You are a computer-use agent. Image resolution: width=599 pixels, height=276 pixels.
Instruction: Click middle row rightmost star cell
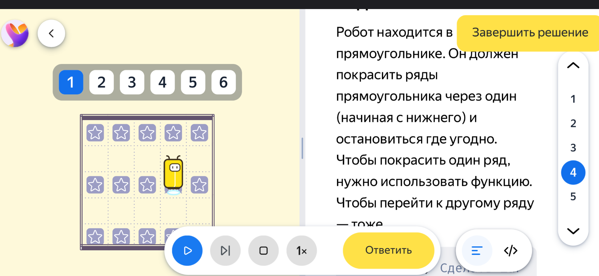point(199,185)
